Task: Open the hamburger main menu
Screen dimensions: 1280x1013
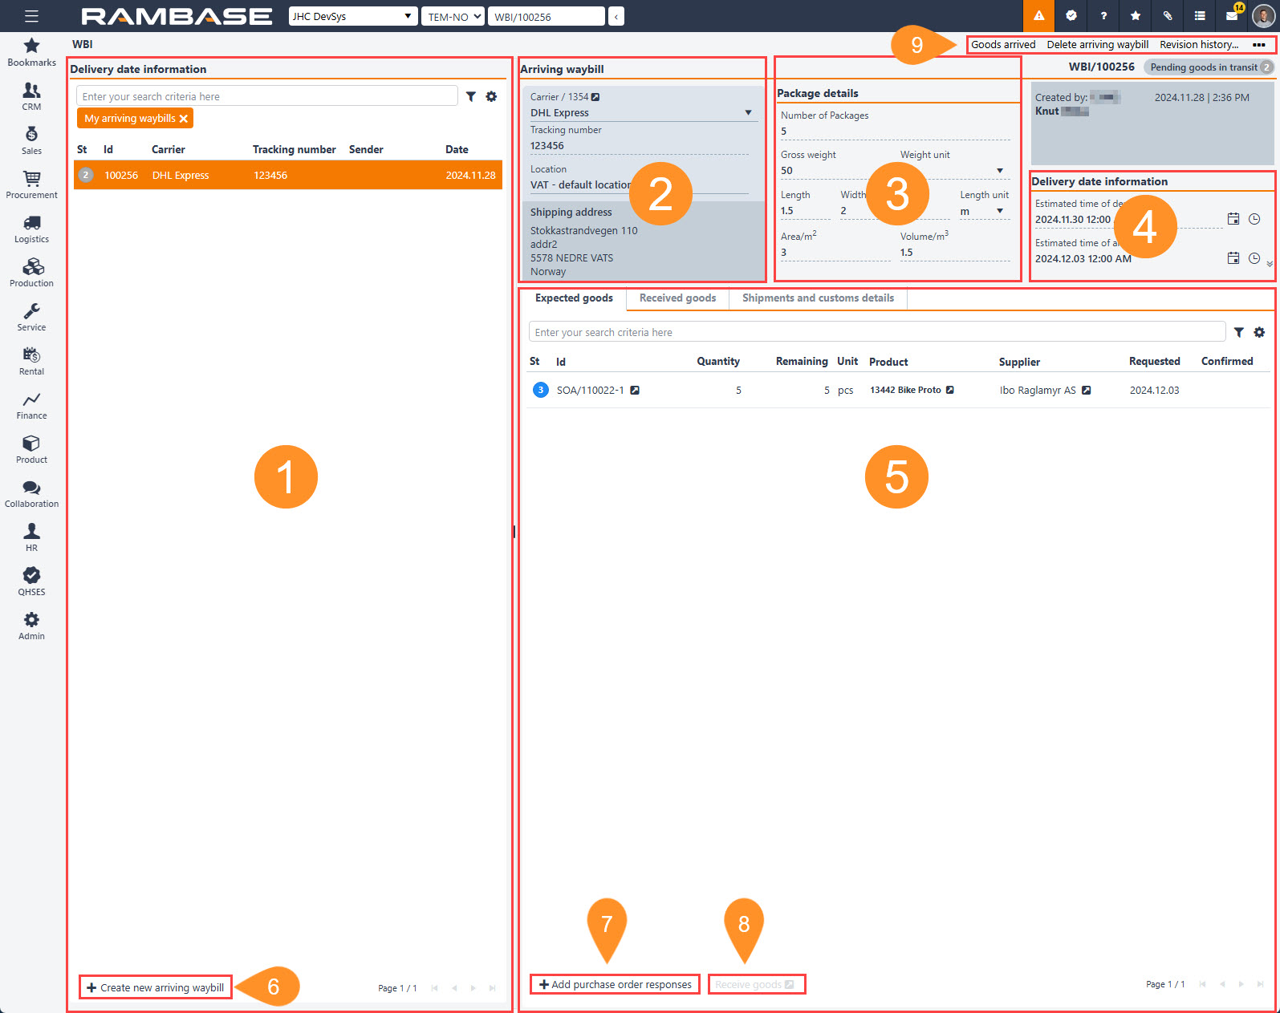Action: (31, 16)
